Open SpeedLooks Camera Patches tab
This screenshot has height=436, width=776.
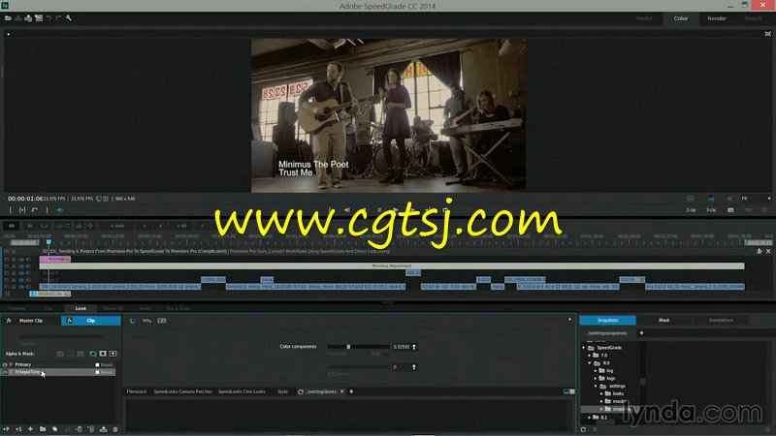182,391
